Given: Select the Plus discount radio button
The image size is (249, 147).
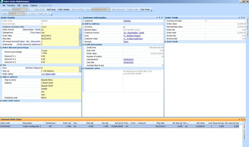Looking at the screenshot, I should pyautogui.click(x=42, y=53).
